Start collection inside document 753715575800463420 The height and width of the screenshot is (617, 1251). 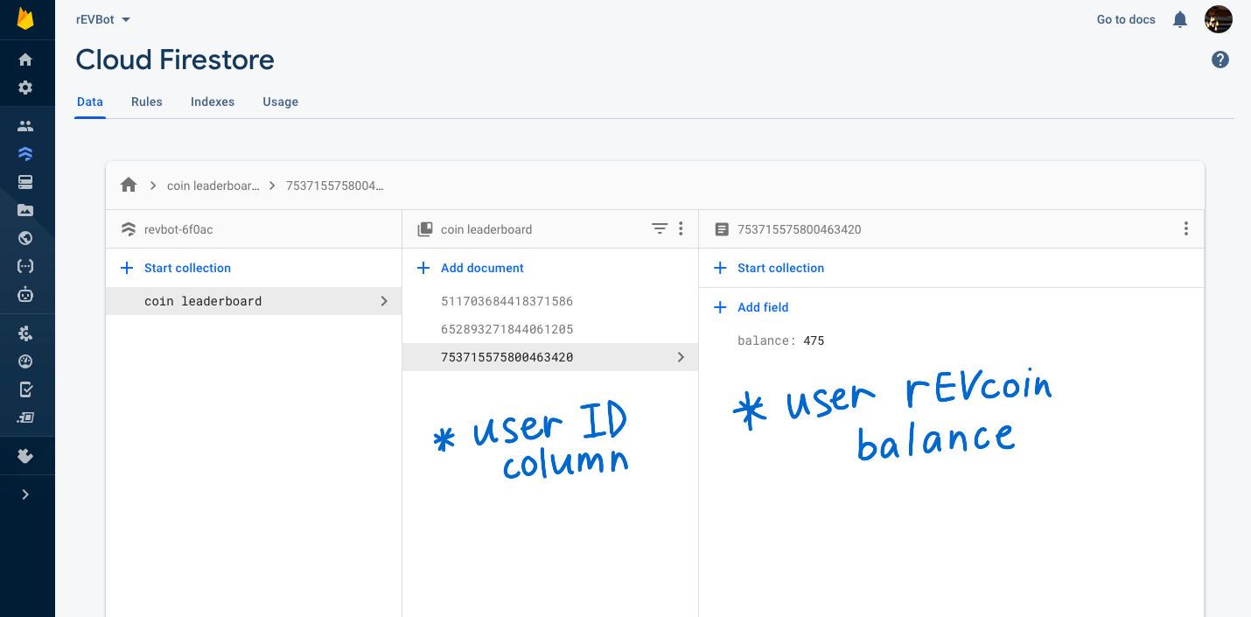[x=769, y=268]
